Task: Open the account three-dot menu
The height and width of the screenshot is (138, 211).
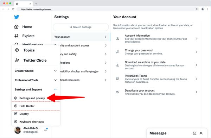Action: pos(45,130)
